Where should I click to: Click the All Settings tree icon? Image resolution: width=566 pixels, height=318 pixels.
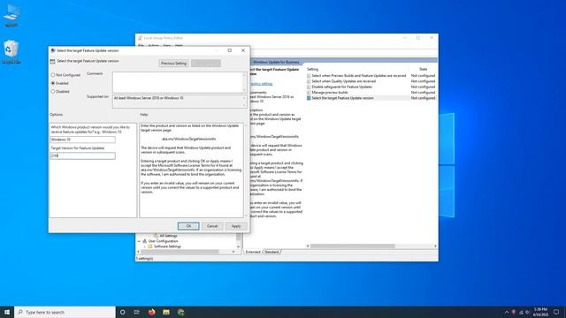click(156, 236)
